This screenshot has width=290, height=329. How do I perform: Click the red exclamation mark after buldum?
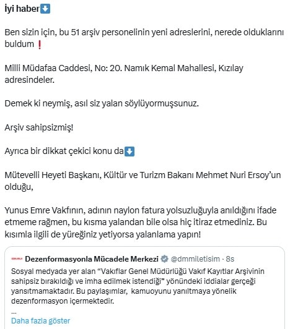point(39,45)
